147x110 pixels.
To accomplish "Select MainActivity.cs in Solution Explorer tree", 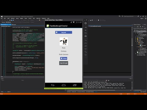I will click(x=142, y=53).
